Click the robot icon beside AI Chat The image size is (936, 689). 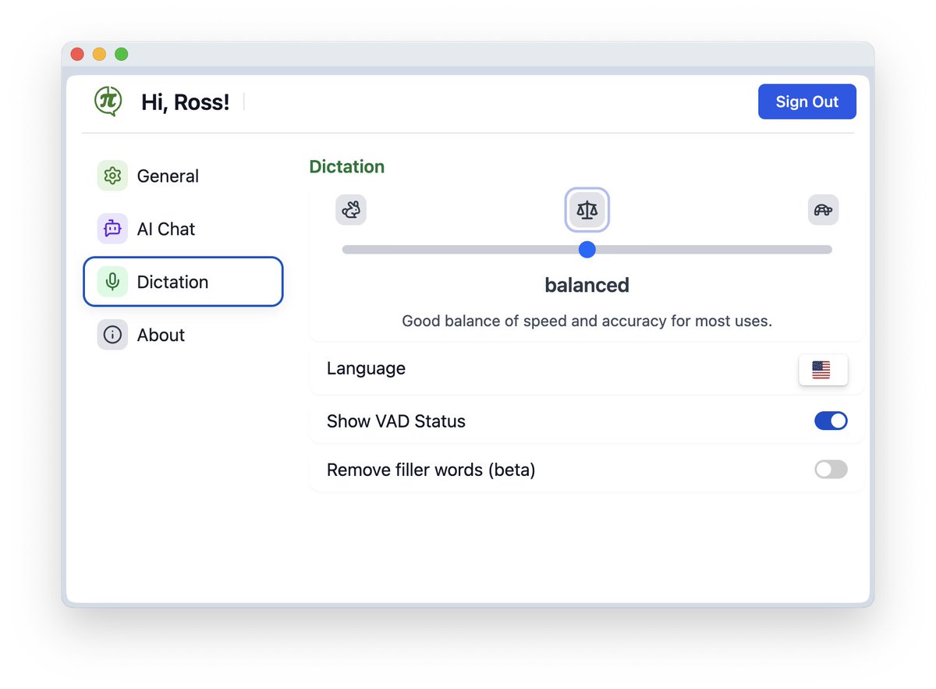pos(112,229)
